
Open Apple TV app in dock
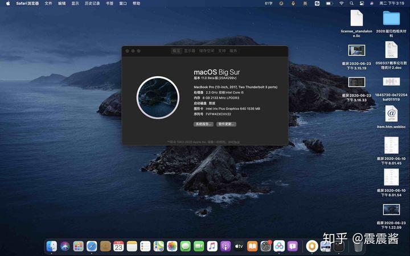(239, 246)
